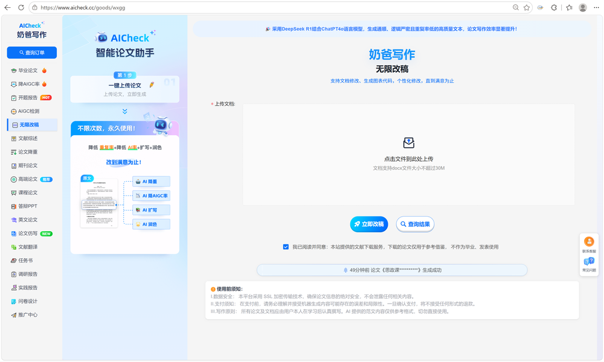Image resolution: width=604 pixels, height=362 pixels.
Task: Click the 使用前须知 heading
Action: click(230, 289)
